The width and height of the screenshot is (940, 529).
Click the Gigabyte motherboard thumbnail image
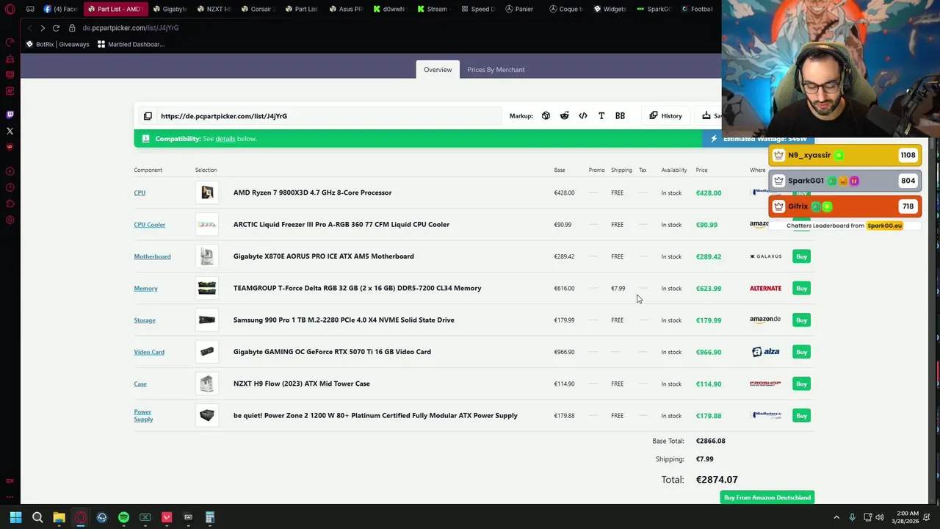[207, 256]
